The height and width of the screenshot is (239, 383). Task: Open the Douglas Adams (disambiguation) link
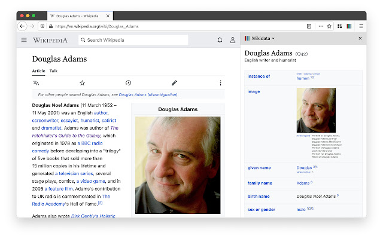148,94
